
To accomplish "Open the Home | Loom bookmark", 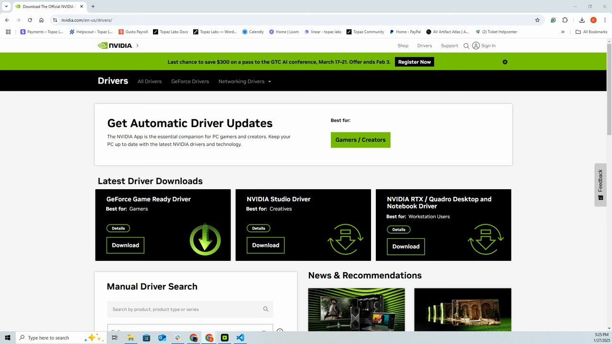I will click(284, 32).
